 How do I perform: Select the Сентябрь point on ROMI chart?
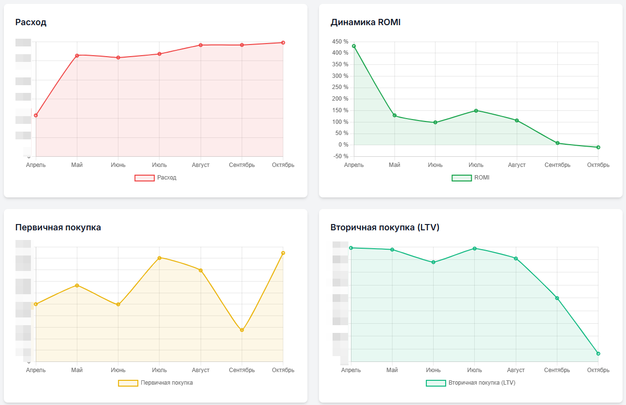click(x=557, y=143)
